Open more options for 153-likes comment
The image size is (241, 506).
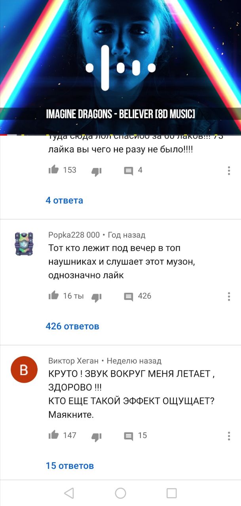[229, 171]
